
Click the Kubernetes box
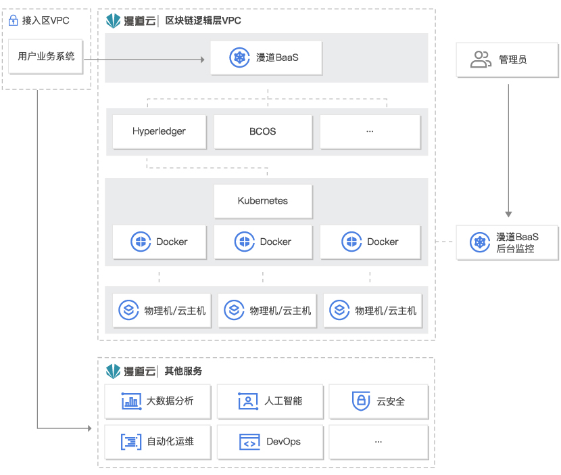click(x=263, y=201)
